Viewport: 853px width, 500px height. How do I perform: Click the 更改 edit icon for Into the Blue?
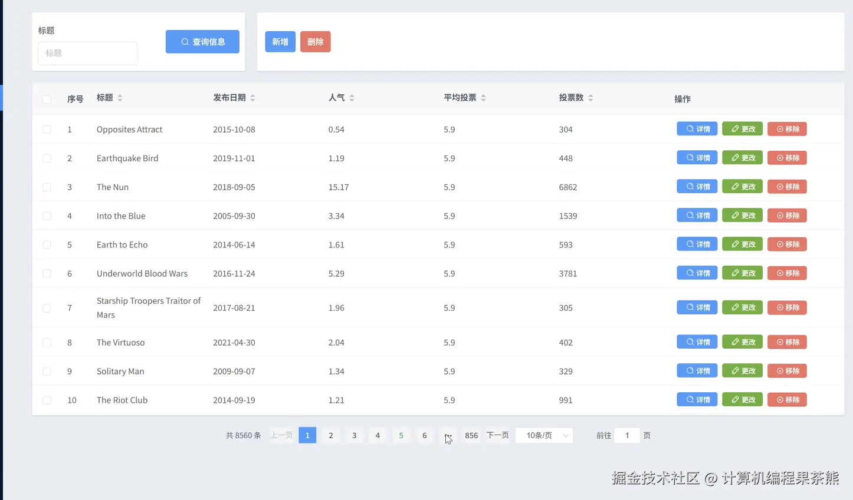pos(734,215)
